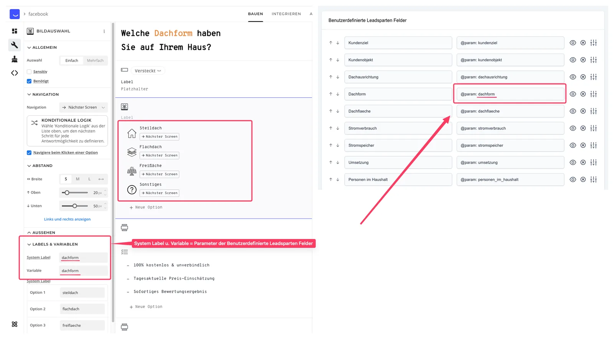Add Neue Option below Sonstiges
Viewport: 614px width, 339px height.
pos(146,207)
